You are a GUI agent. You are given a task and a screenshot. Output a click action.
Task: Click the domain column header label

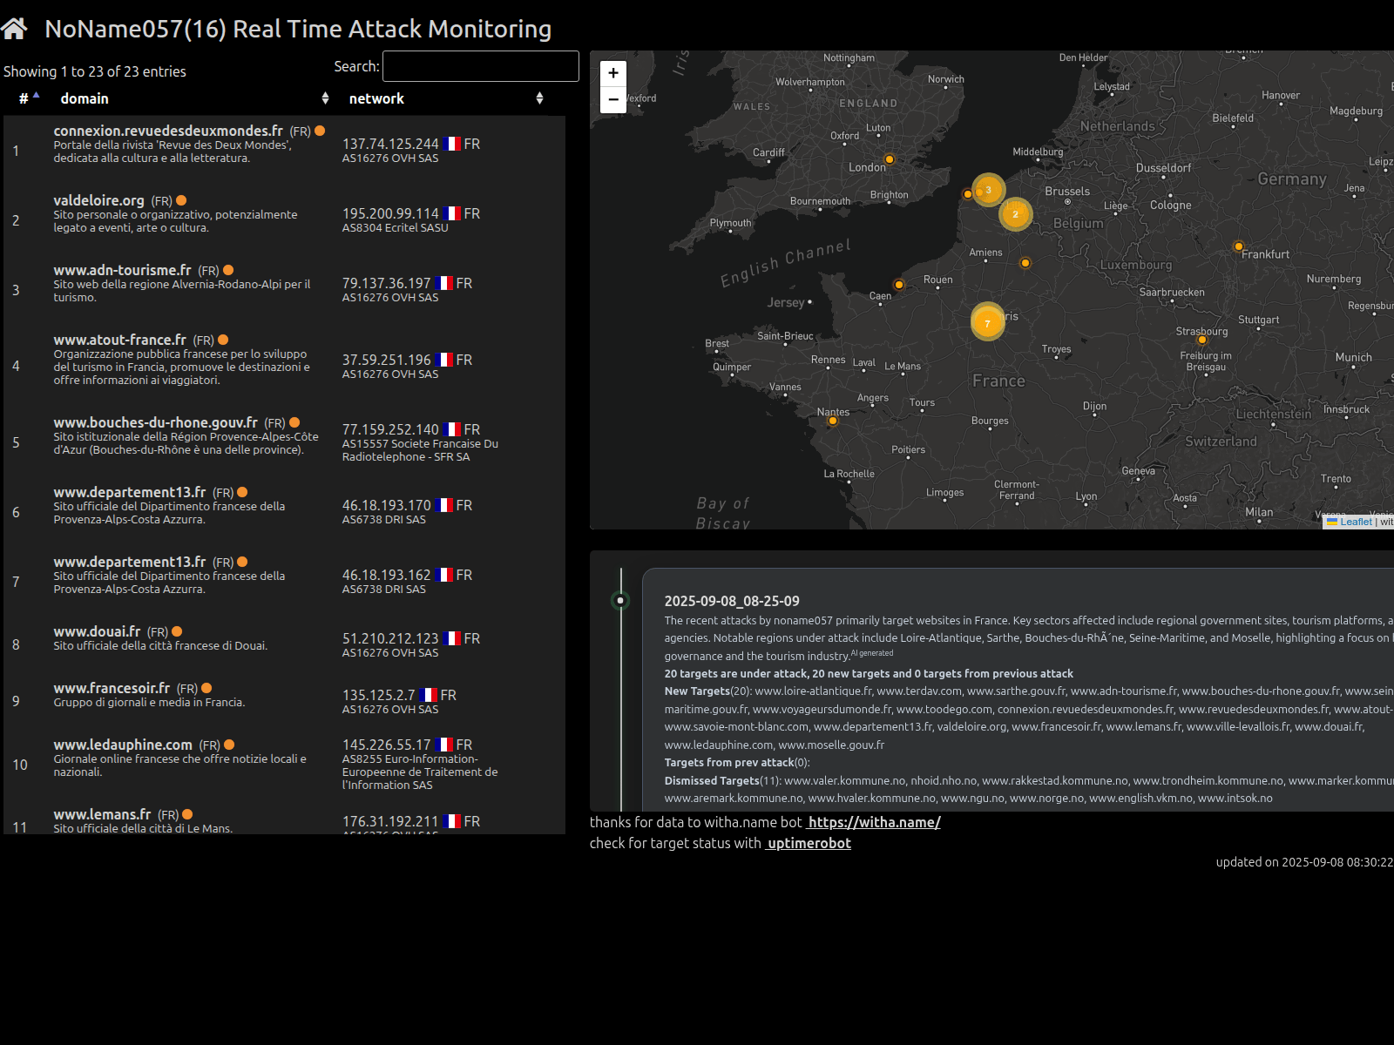[85, 98]
